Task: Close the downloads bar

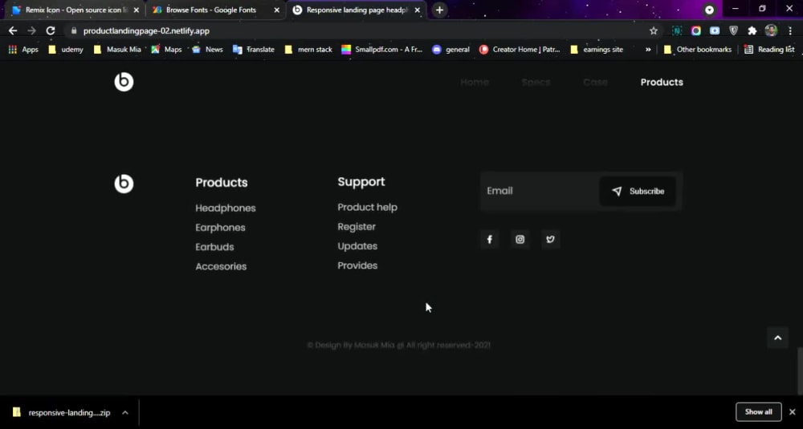Action: (x=793, y=411)
